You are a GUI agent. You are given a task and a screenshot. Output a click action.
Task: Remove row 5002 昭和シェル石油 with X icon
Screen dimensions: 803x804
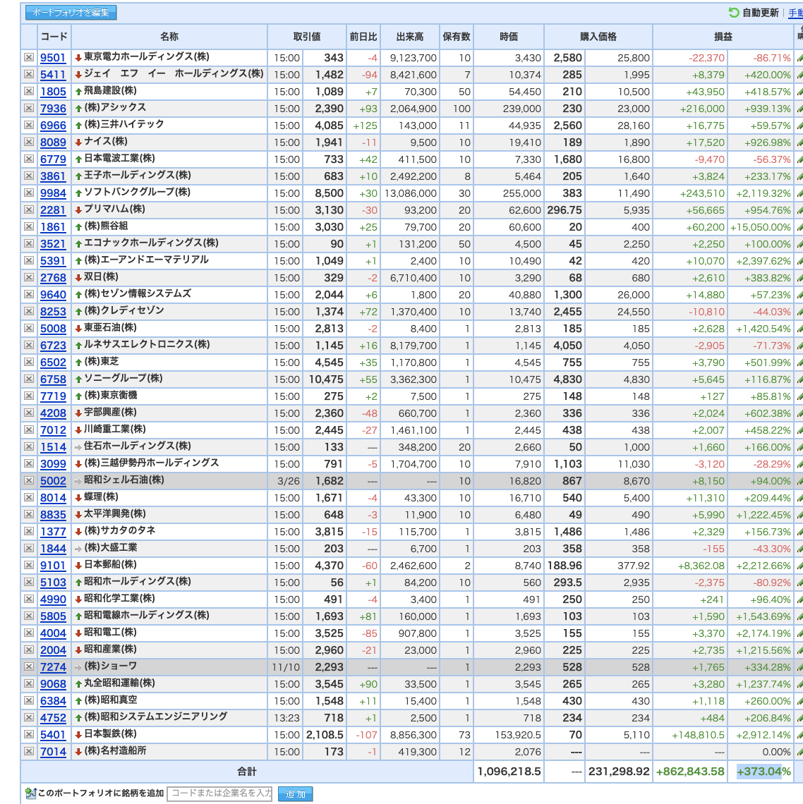(x=29, y=480)
